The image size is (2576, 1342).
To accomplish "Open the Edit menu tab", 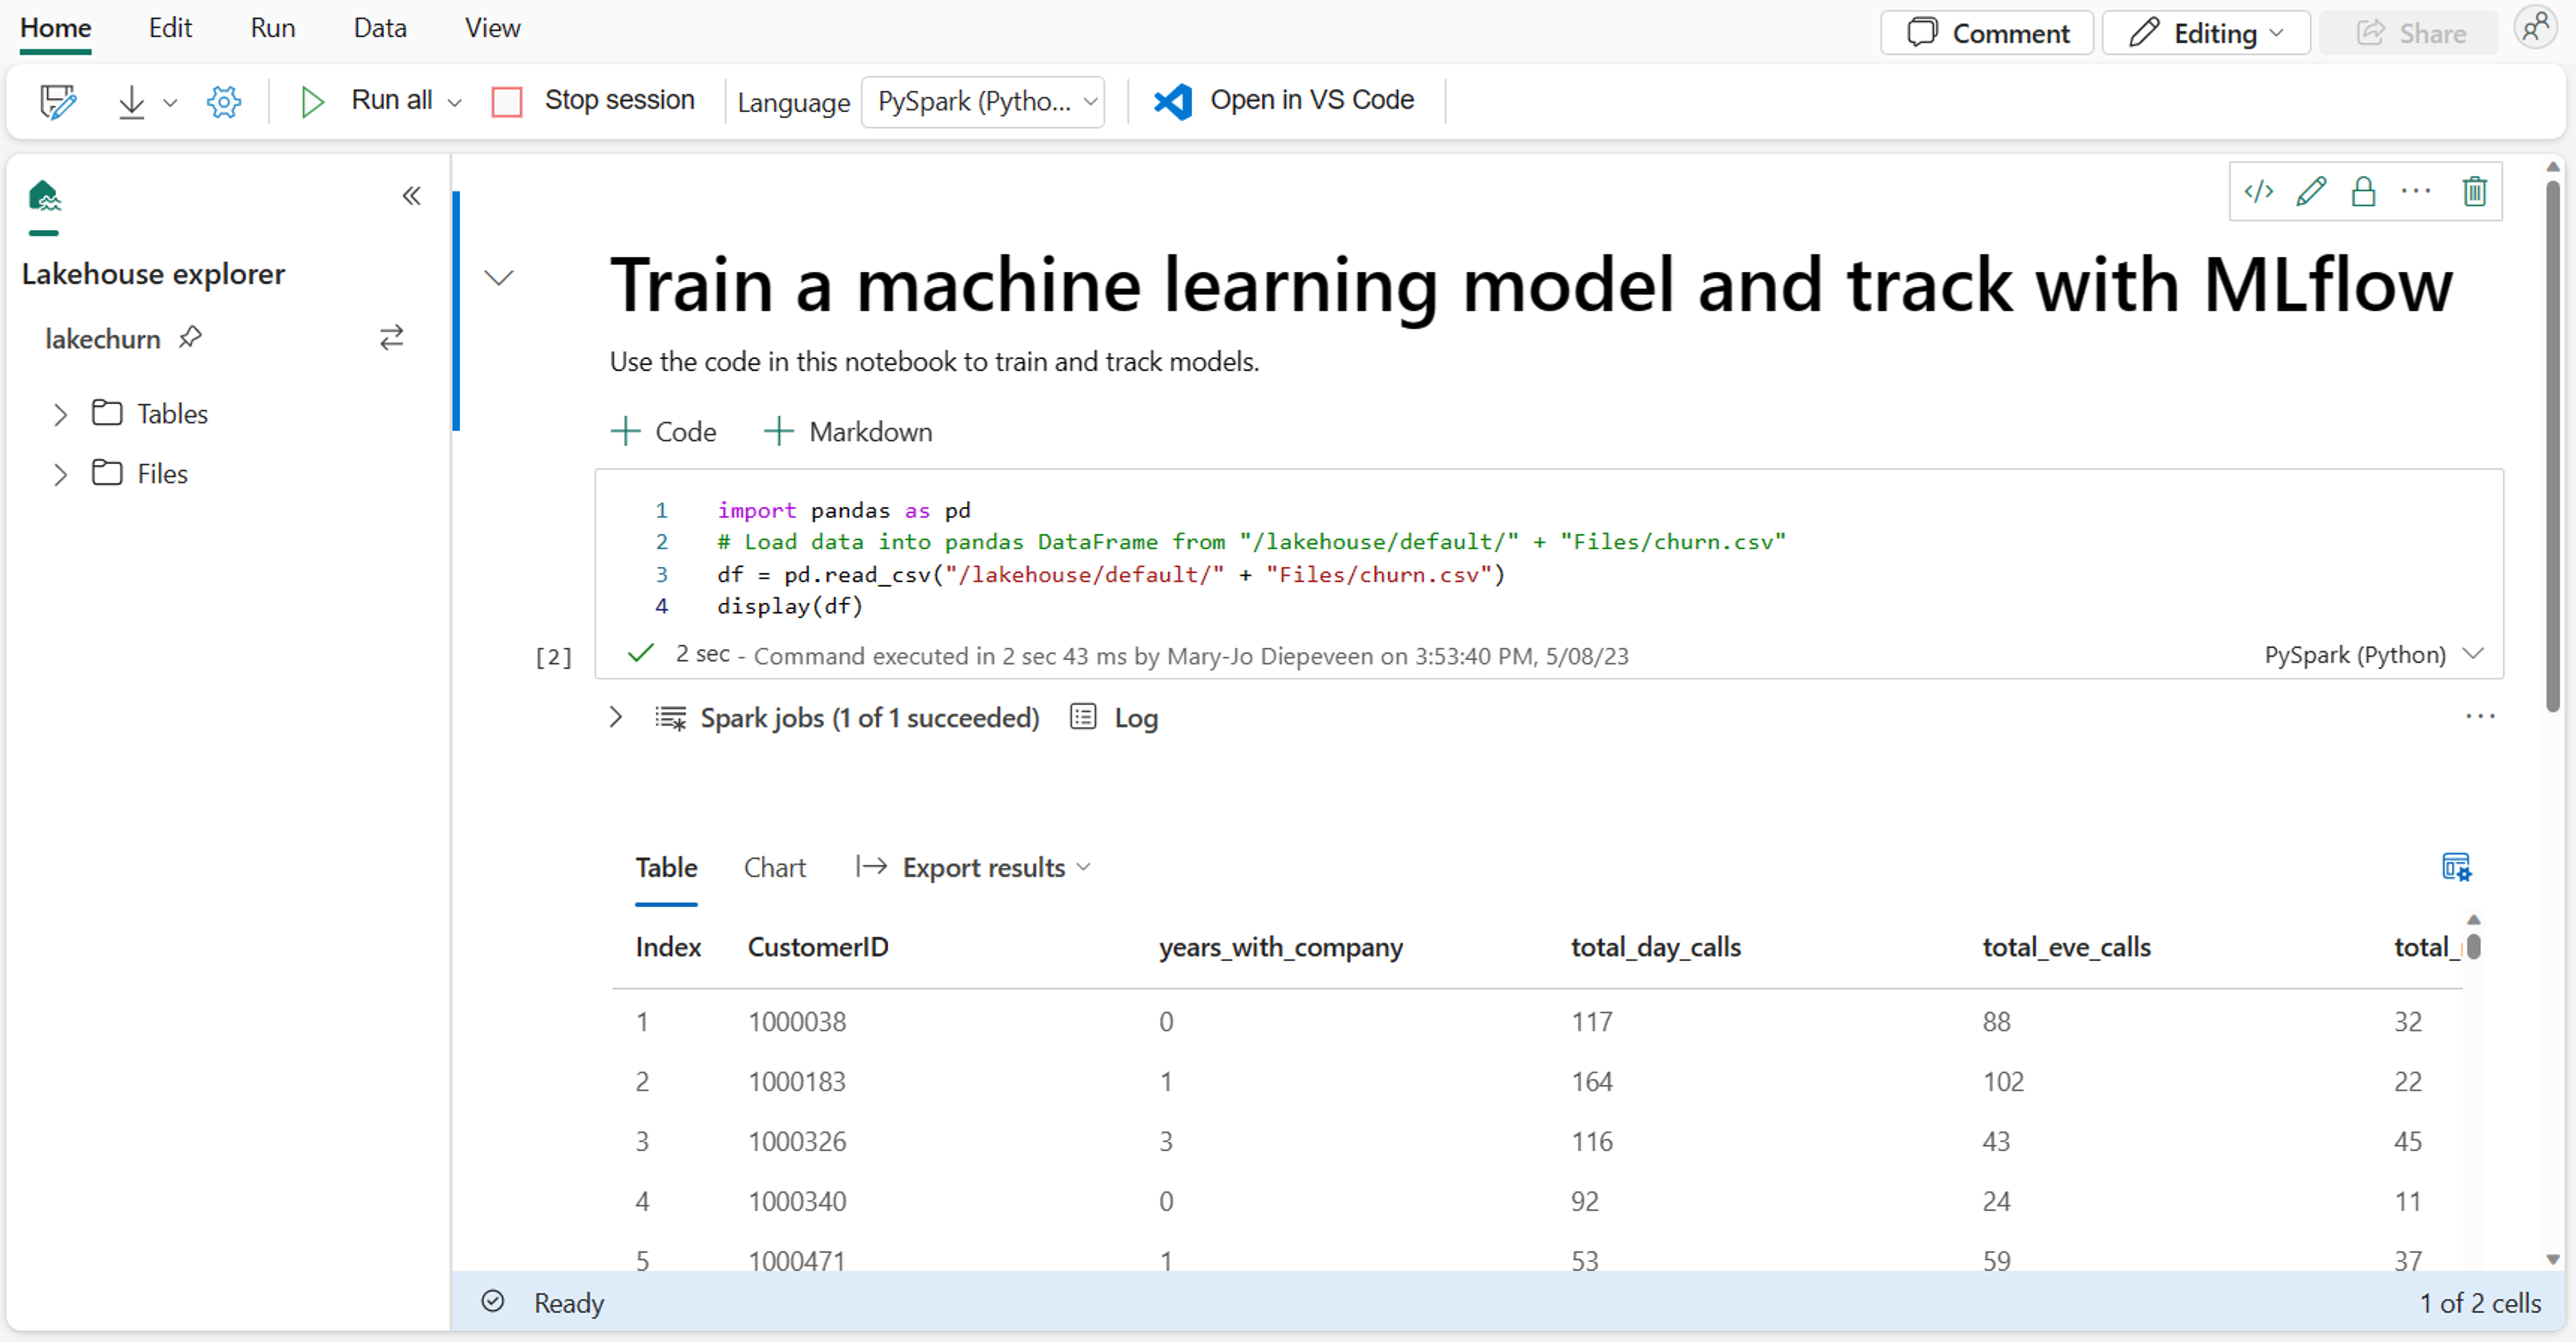I will (x=170, y=28).
